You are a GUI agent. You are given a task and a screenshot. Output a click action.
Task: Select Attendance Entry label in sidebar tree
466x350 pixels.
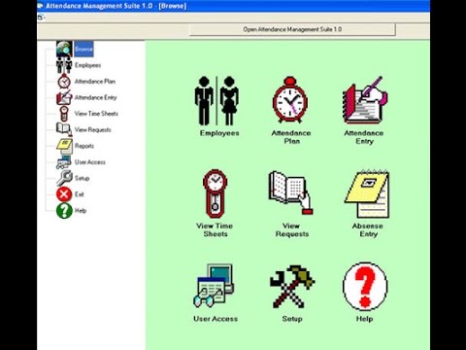pos(96,97)
